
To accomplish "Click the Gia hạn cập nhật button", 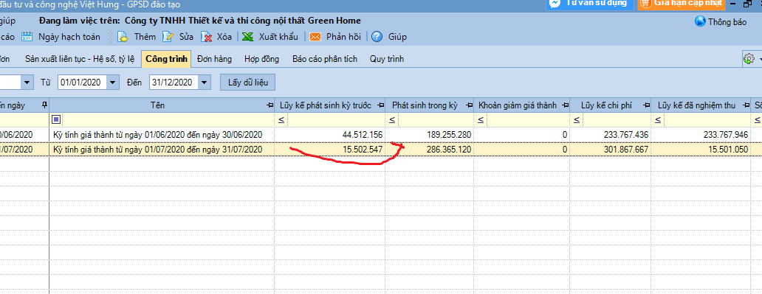I will [x=682, y=4].
